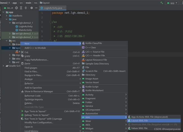Open Add to Favorites submenu

(x=51, y=88)
